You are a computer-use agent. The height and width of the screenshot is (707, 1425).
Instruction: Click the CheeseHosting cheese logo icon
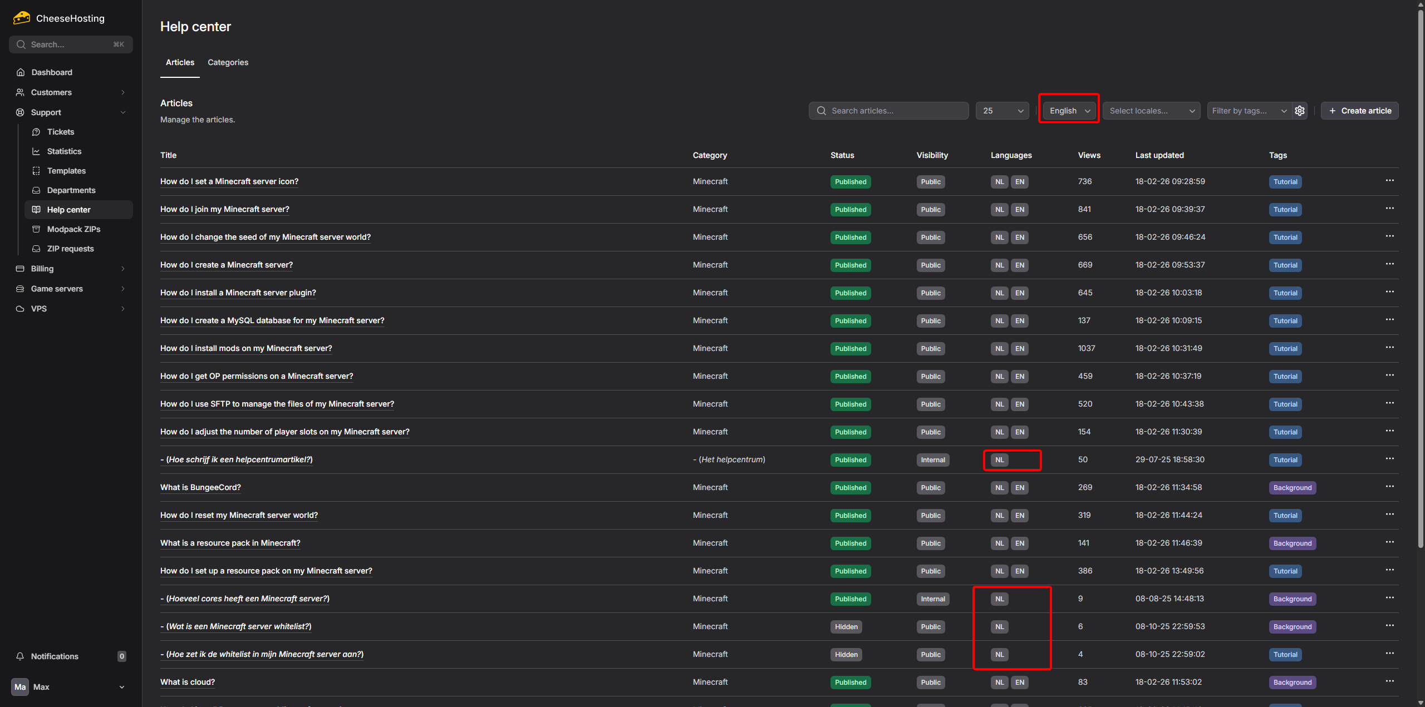[x=22, y=18]
